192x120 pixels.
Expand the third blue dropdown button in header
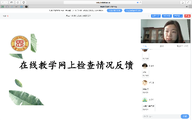pyautogui.click(x=178, y=16)
